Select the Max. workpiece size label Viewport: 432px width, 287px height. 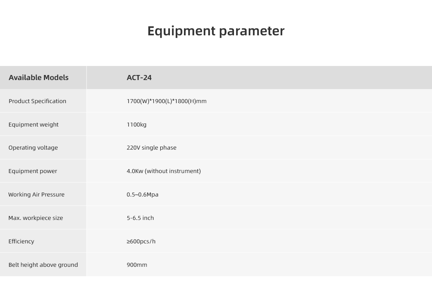tap(36, 218)
